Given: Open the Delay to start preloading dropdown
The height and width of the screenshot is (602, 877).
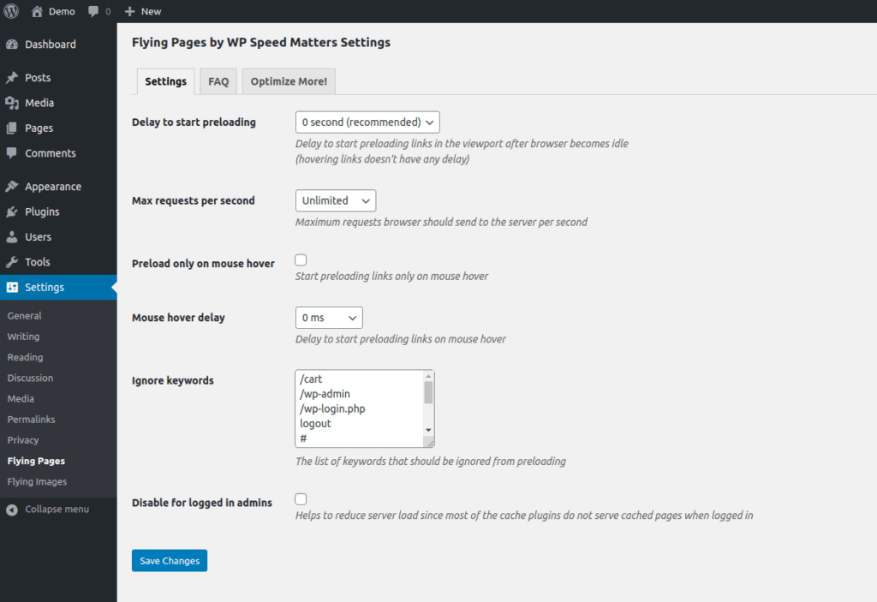Looking at the screenshot, I should point(367,122).
